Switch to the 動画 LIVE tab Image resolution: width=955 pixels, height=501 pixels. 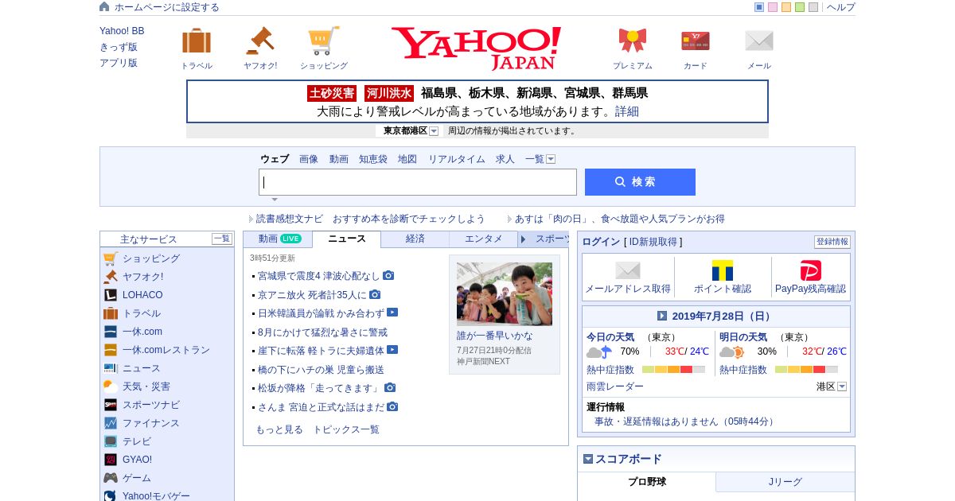[278, 239]
